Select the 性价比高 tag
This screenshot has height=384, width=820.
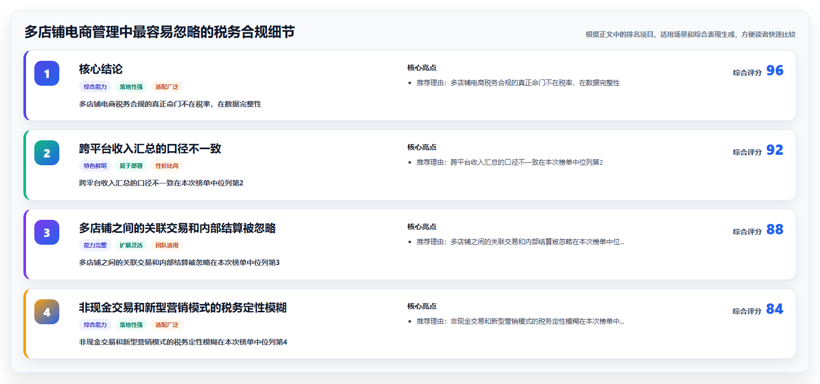[167, 166]
